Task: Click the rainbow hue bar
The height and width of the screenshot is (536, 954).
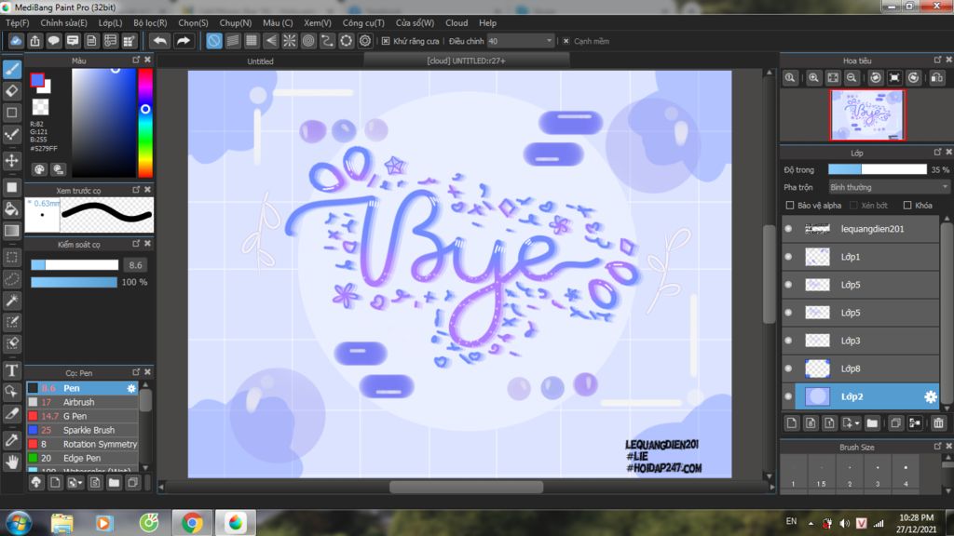Action: tap(144, 122)
